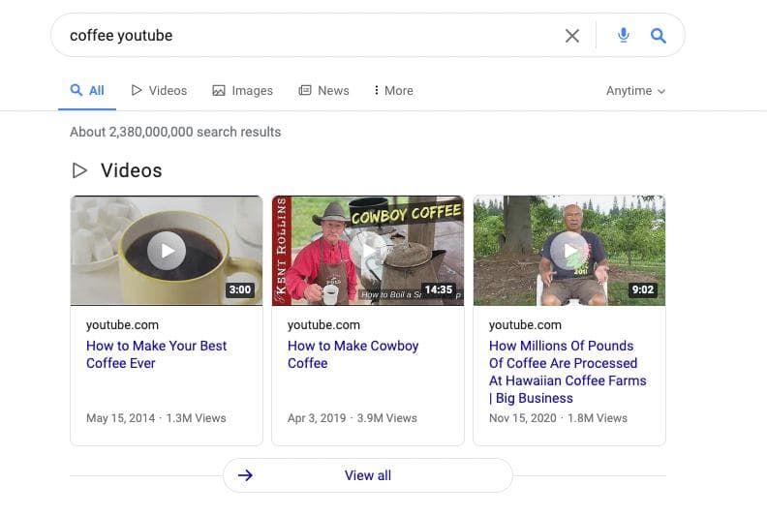
Task: Click the magnifier icon on the All tab
Action: (x=76, y=90)
